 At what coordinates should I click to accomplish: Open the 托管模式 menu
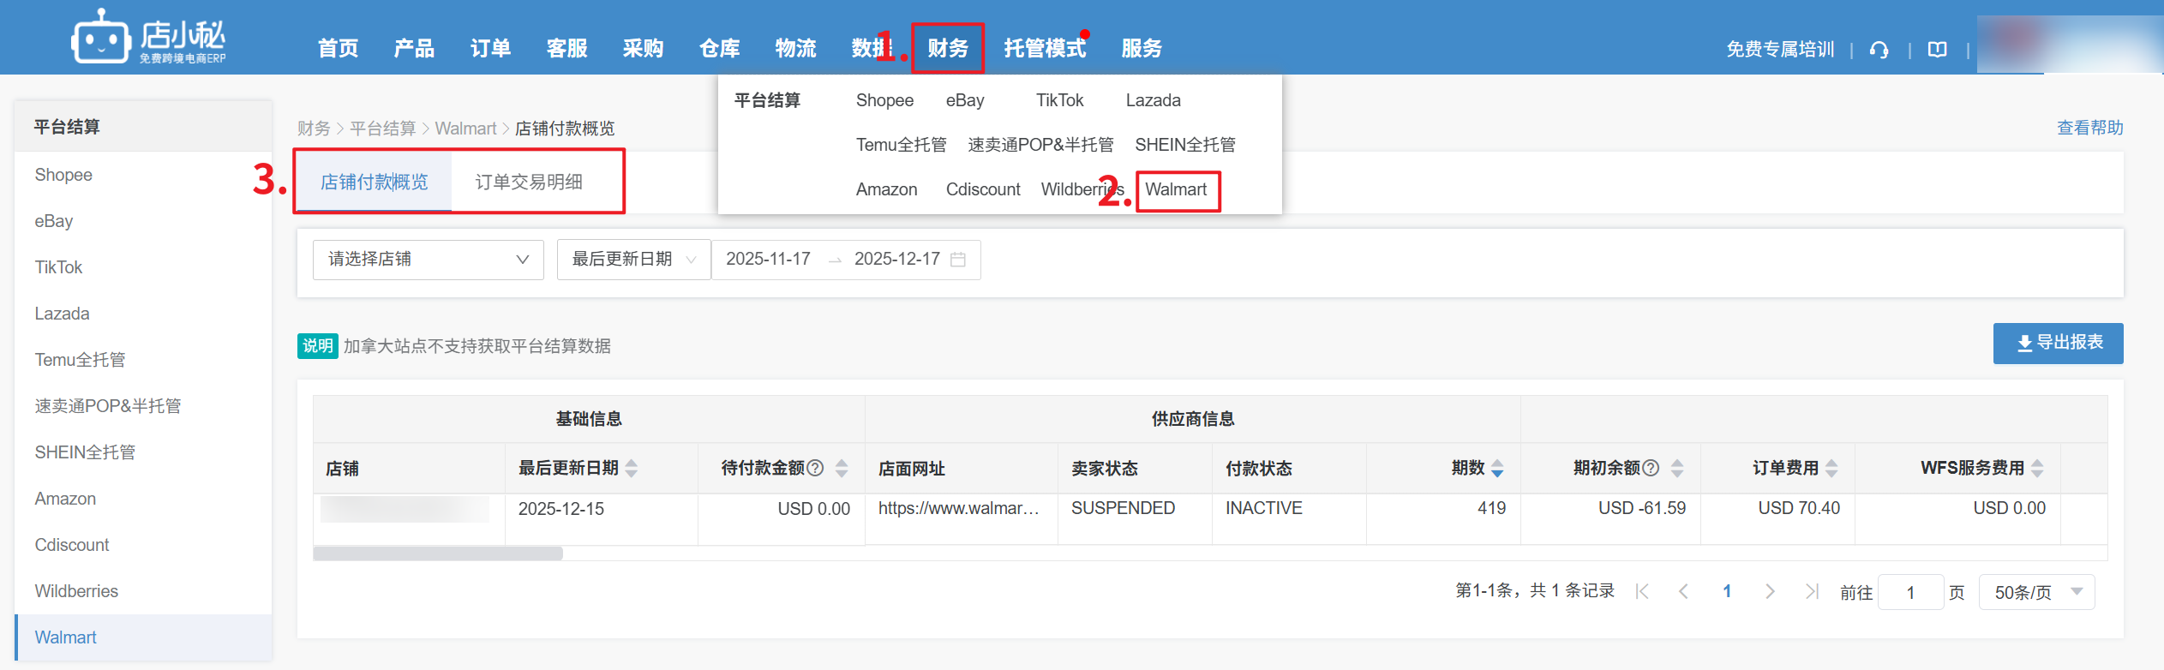pos(1045,49)
